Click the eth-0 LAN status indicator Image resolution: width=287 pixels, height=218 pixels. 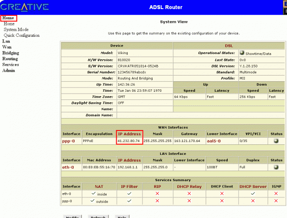[276, 167]
